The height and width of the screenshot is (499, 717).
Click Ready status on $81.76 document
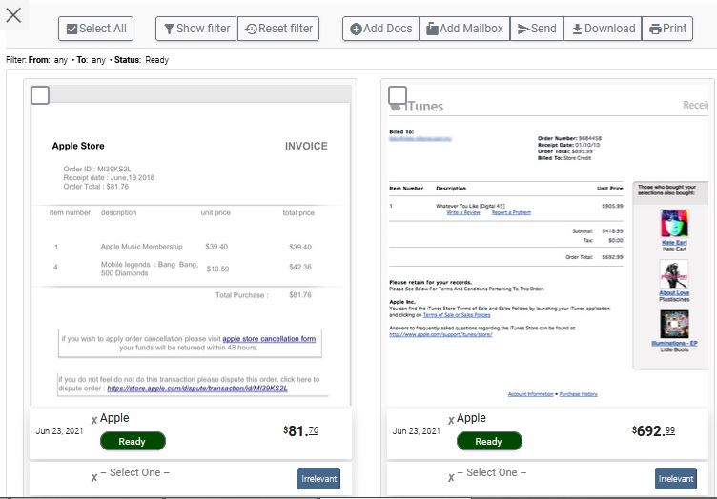coord(133,441)
